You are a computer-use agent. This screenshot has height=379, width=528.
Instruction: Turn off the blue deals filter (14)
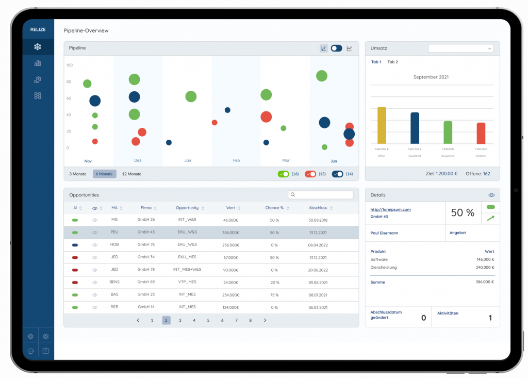338,174
